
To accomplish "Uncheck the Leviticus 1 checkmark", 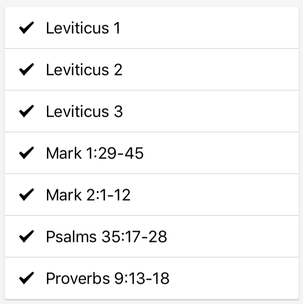I will coord(27,28).
